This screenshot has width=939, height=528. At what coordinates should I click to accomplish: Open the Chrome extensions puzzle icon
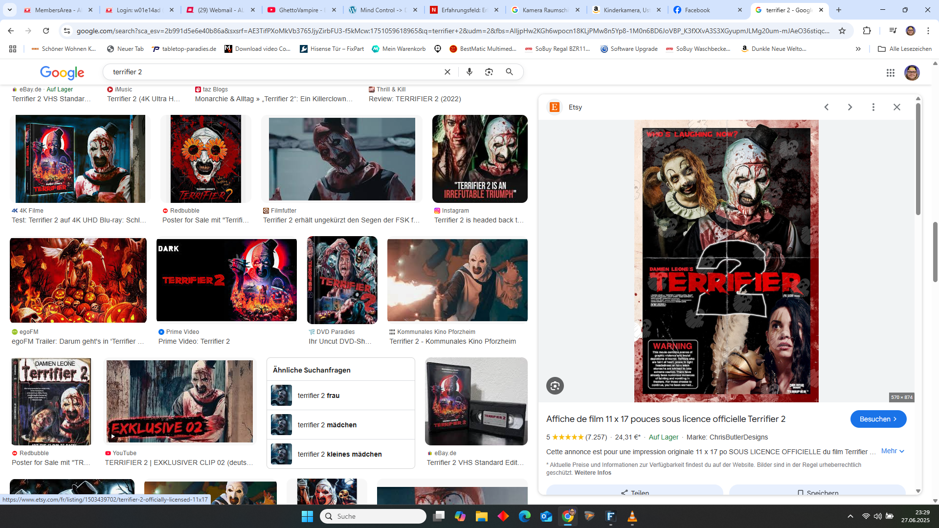(867, 31)
